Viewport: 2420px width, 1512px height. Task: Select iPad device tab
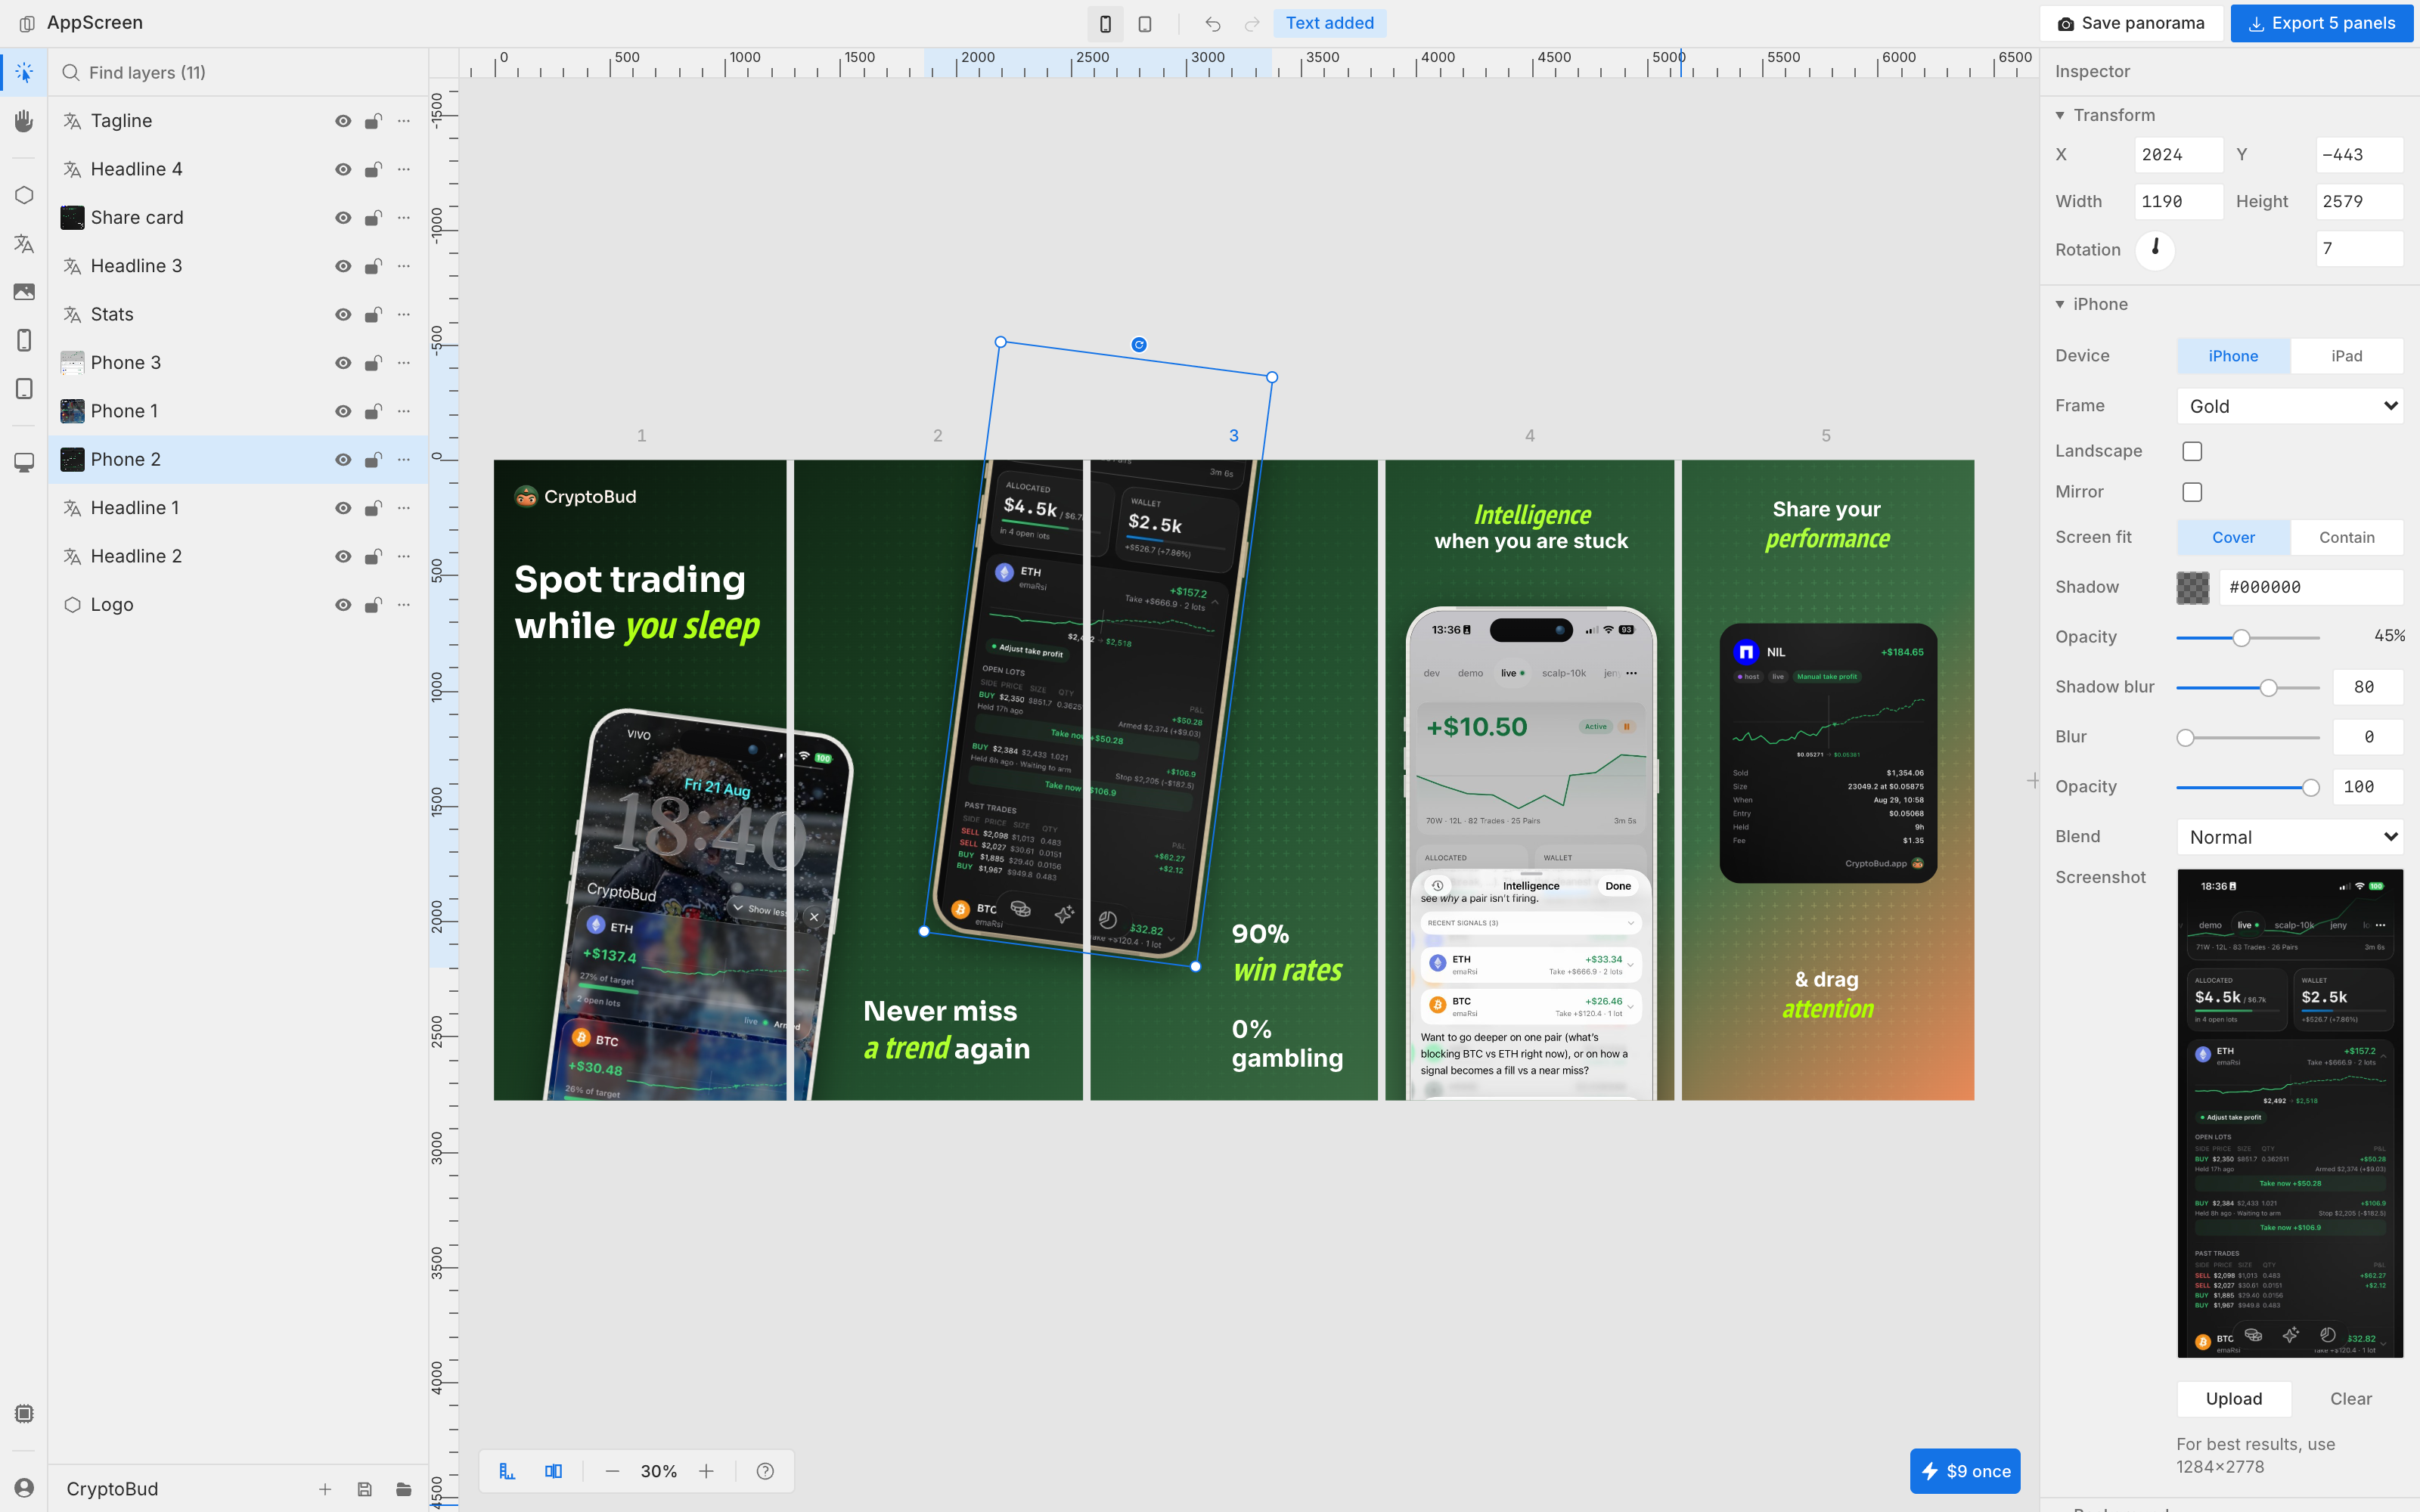coord(2346,356)
